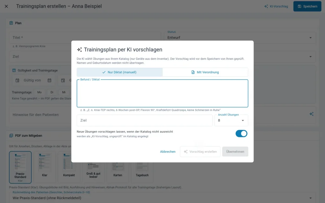Focus the Befund / Diktat text area

coord(162,94)
